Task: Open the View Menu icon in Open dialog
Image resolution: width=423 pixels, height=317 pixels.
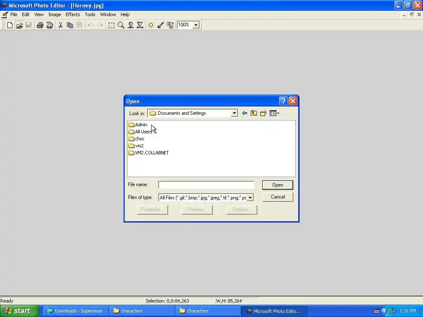Action: pos(274,113)
